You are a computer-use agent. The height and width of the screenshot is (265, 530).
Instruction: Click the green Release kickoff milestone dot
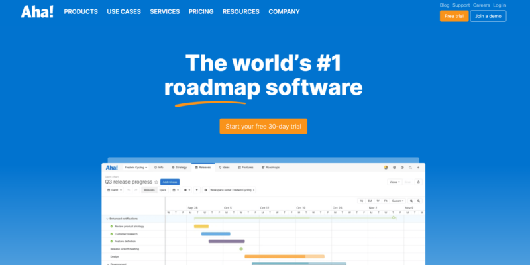[x=241, y=249]
